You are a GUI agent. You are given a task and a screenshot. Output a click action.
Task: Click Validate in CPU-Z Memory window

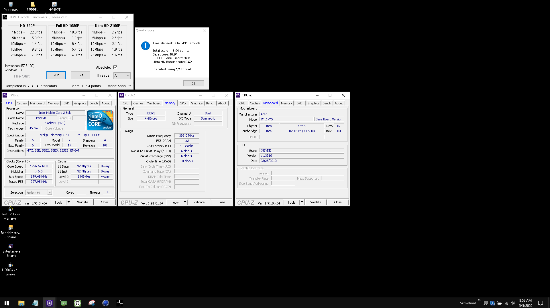point(199,202)
